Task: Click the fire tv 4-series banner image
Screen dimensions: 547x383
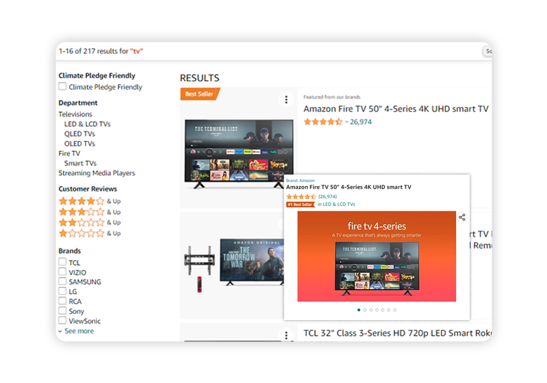Action: [x=377, y=256]
